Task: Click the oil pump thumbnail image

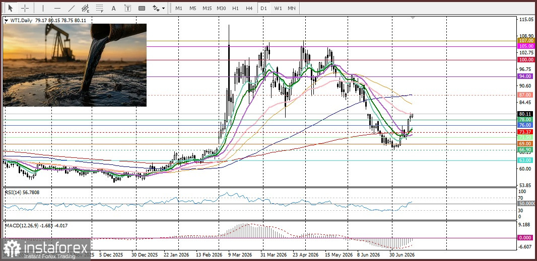Action: pos(75,65)
